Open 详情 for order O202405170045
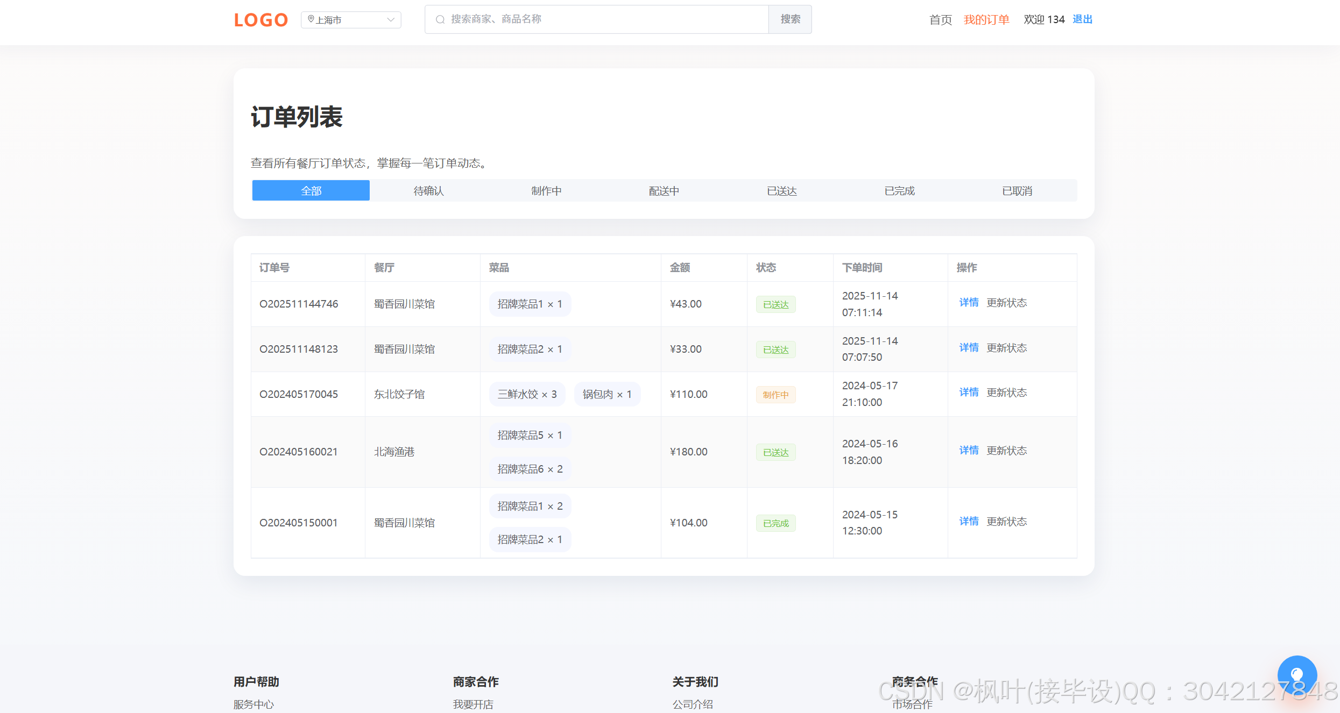 [x=969, y=392]
